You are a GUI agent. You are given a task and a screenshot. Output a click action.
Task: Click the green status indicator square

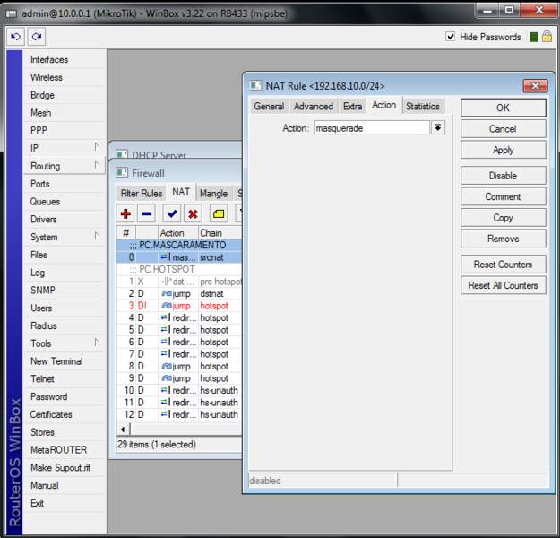(x=533, y=37)
